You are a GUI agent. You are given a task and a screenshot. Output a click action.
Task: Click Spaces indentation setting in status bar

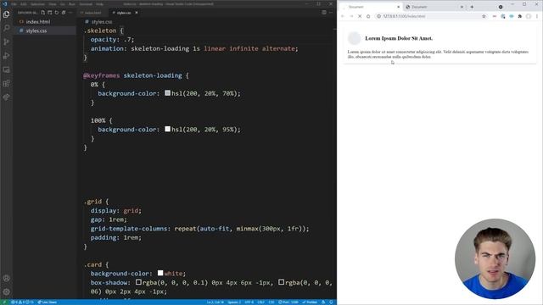234,302
